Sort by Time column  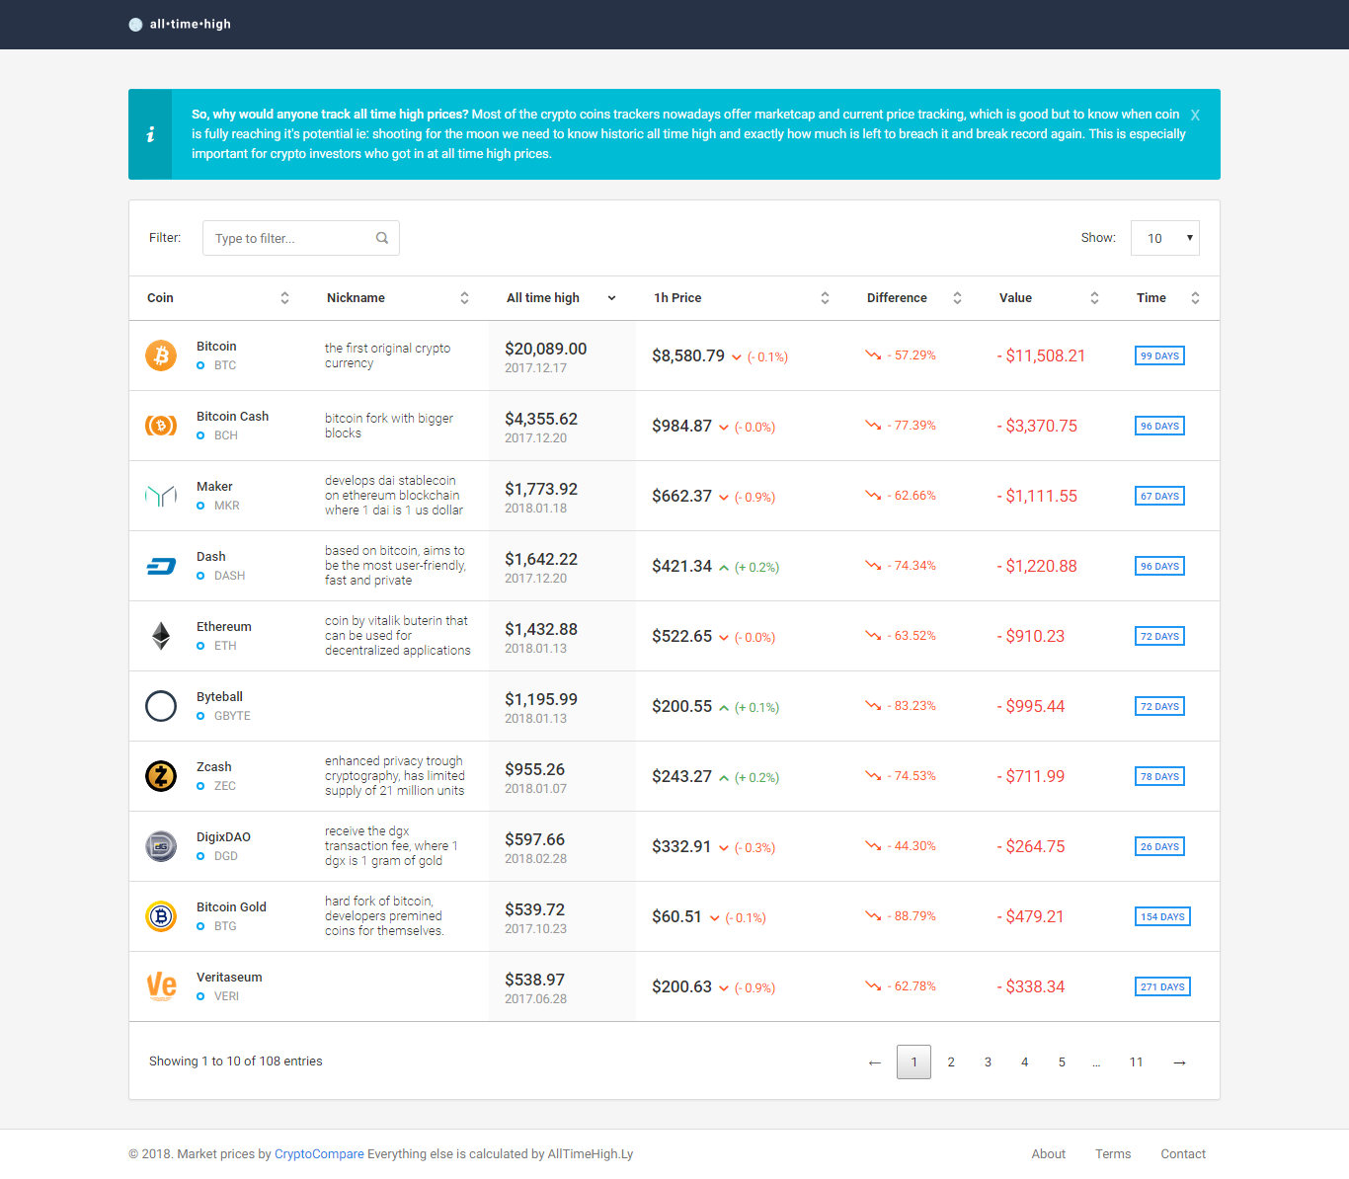[x=1168, y=298]
